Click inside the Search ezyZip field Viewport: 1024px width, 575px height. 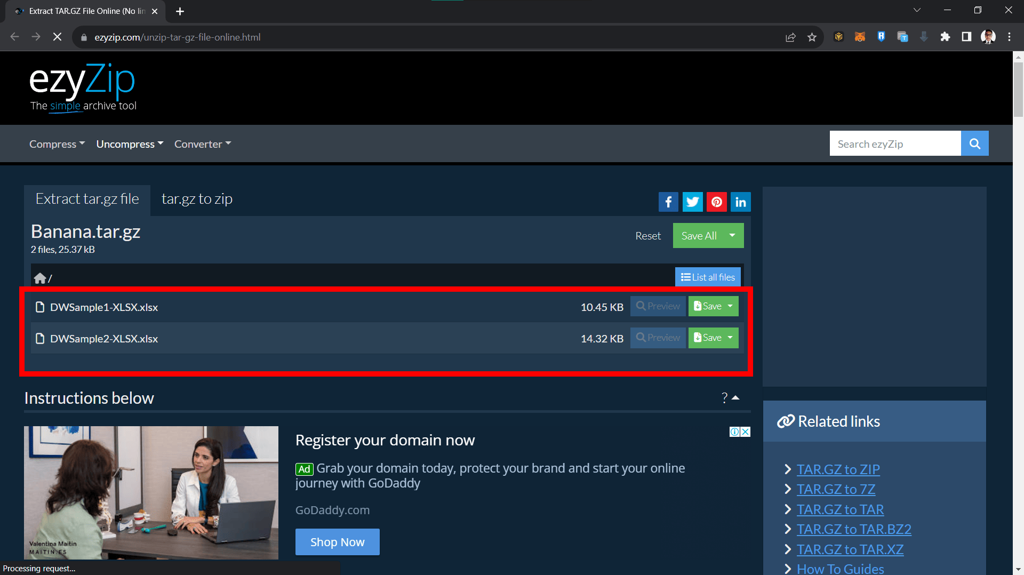pyautogui.click(x=895, y=143)
